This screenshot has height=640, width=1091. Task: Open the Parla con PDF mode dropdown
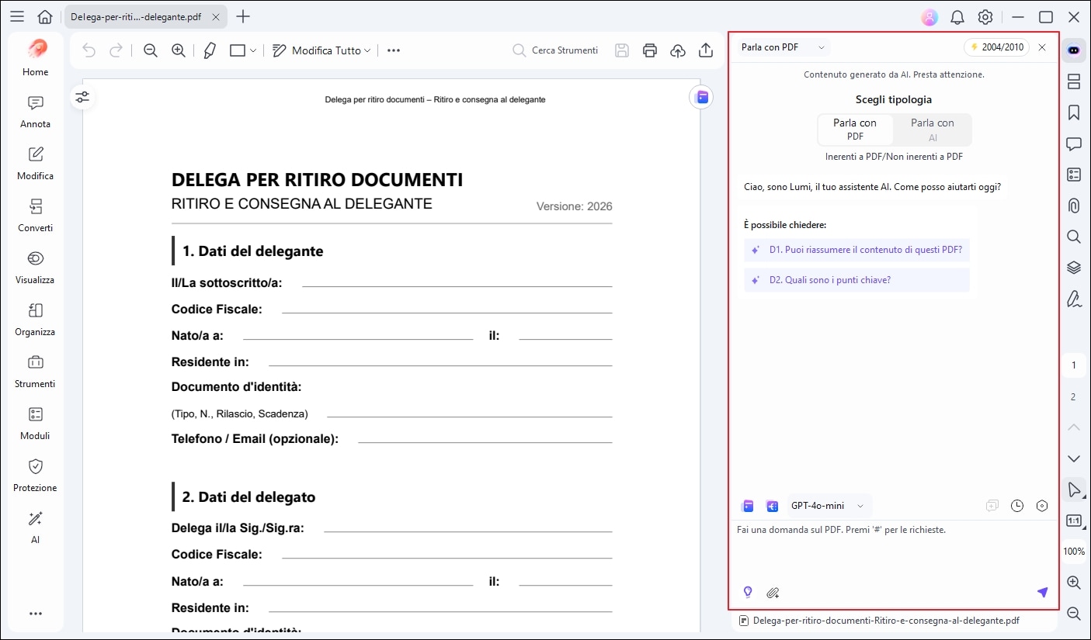783,47
